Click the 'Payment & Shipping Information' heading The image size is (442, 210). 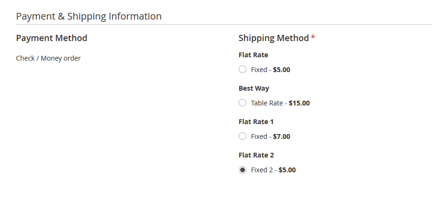pyautogui.click(x=89, y=16)
